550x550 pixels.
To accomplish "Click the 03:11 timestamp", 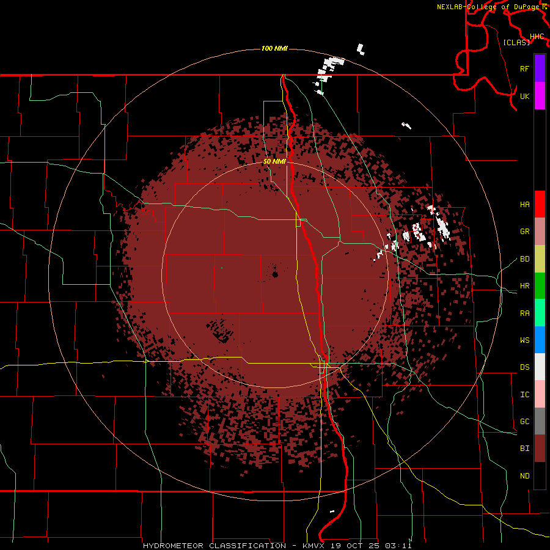I will [398, 546].
